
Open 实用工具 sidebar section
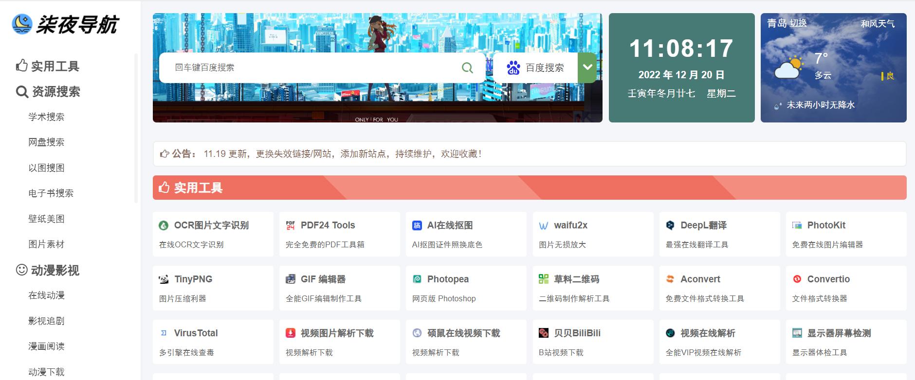pyautogui.click(x=55, y=66)
